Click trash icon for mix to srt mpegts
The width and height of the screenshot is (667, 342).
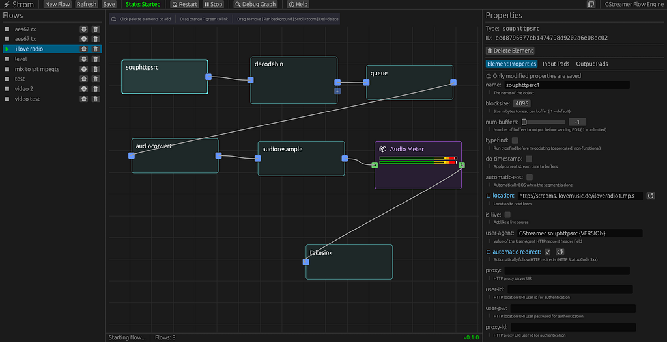pos(96,69)
